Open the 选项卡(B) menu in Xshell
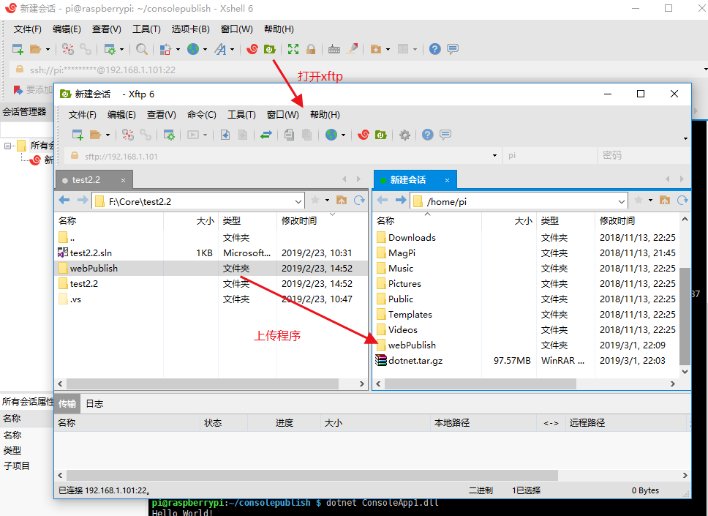Viewport: 708px width, 516px height. pos(191,29)
